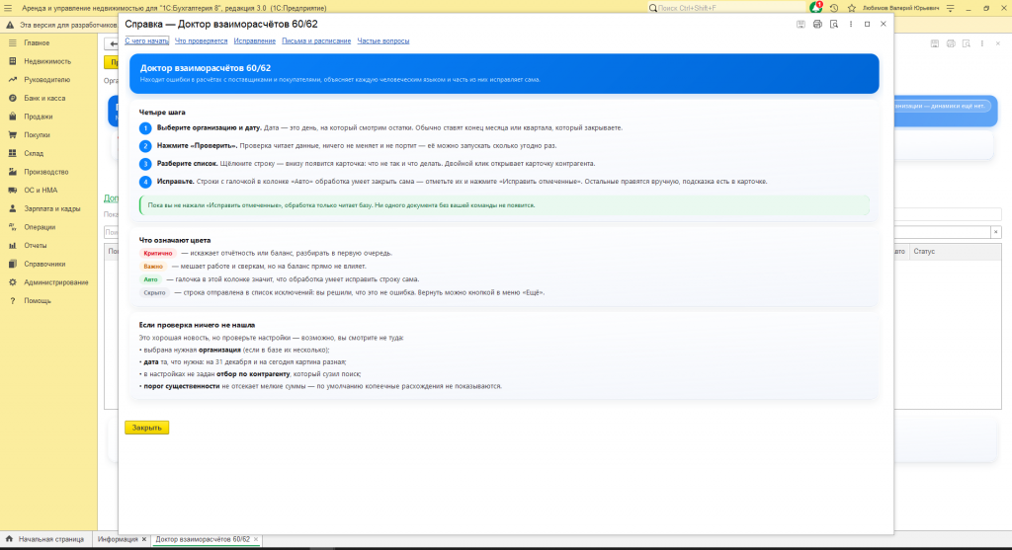Open favorites star icon

click(x=851, y=8)
